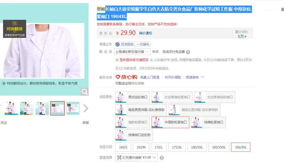This screenshot has width=284, height=163.
Task: Select the 中厚款松紧袖口 option
Action: pos(170,122)
